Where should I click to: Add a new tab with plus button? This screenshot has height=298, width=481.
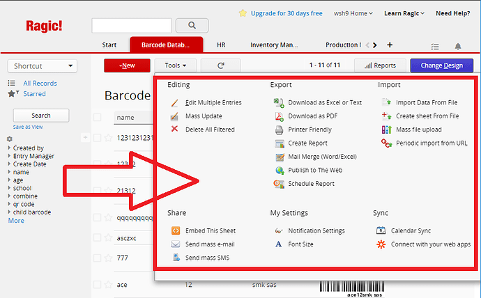390,45
